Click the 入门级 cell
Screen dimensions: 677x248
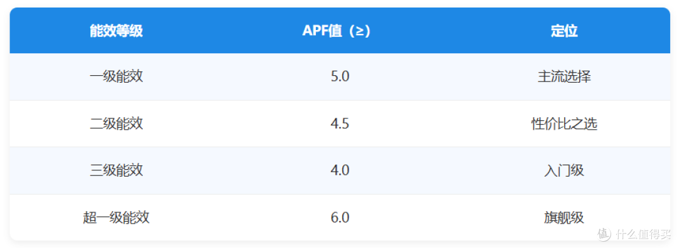coord(564,170)
